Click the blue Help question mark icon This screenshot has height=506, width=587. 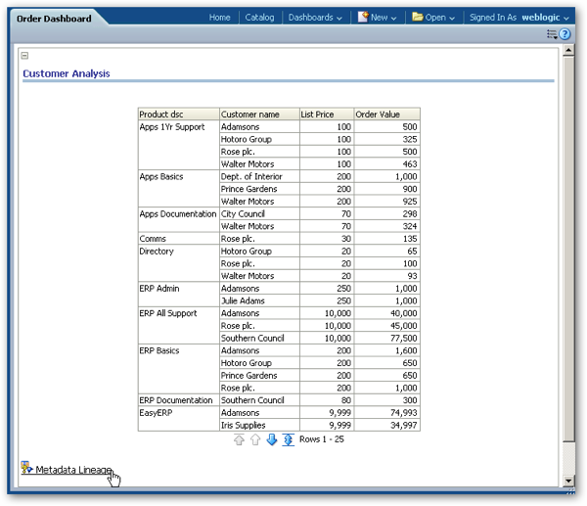[564, 34]
